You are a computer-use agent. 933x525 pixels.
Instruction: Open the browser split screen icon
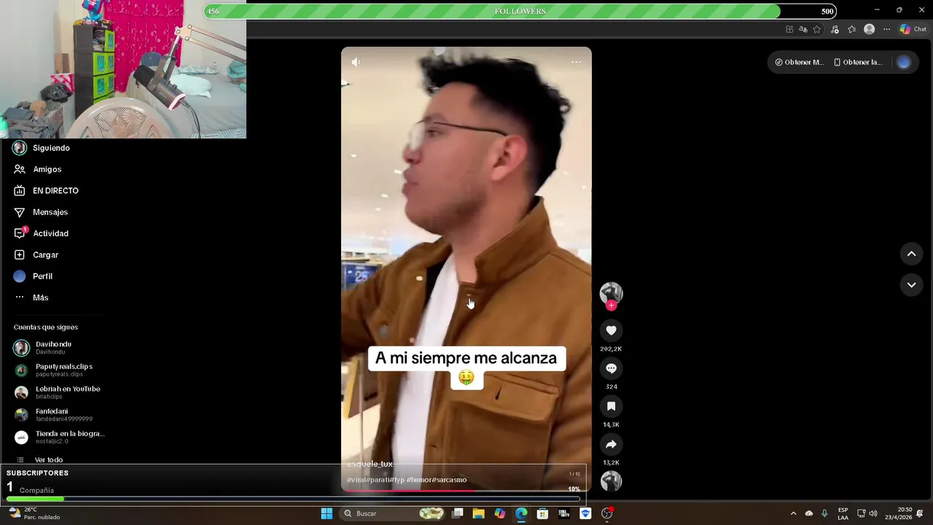[x=789, y=29]
